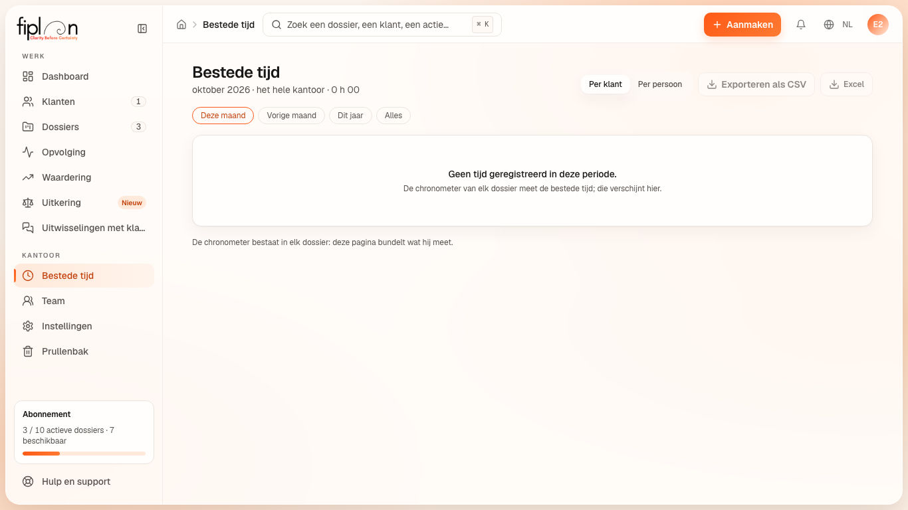Click the Dashboard grid icon
908x510 pixels.
(x=28, y=76)
